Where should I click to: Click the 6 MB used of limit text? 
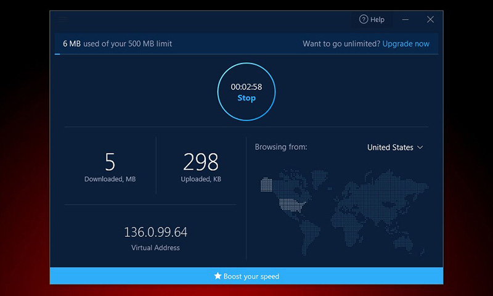(117, 44)
